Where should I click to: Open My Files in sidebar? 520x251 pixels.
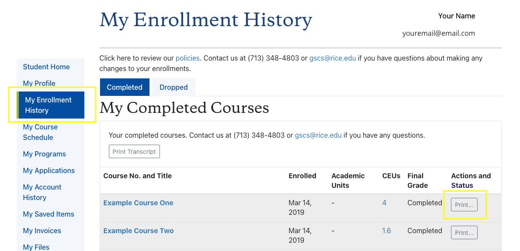point(36,247)
